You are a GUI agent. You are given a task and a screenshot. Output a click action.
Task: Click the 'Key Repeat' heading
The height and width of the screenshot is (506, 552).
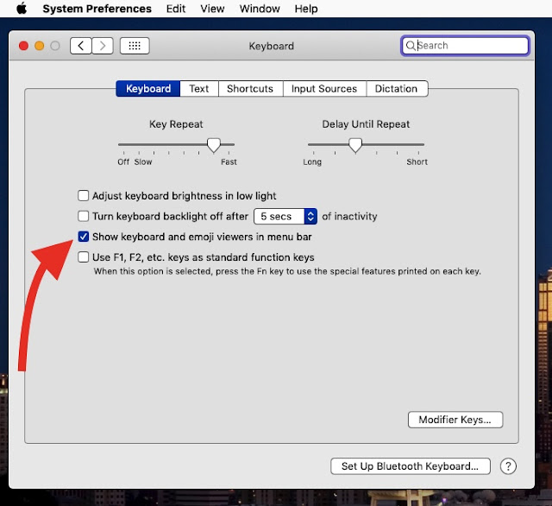click(176, 124)
